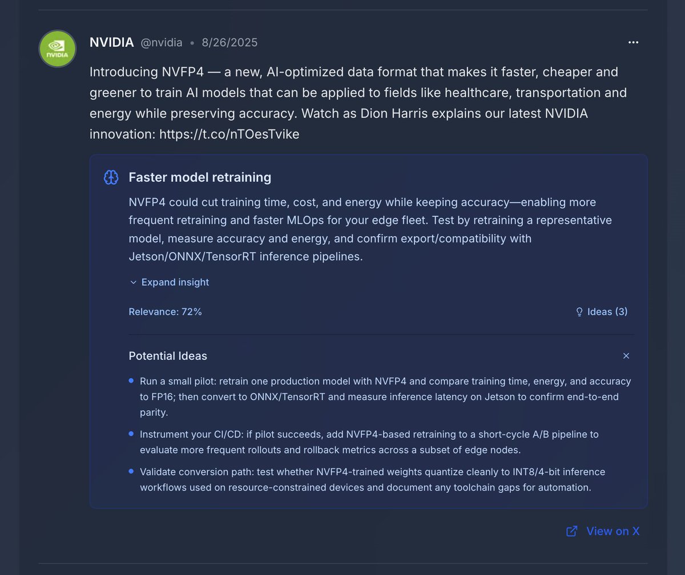Image resolution: width=685 pixels, height=575 pixels.
Task: Click the lightbulb Ideas icon
Action: click(x=579, y=312)
